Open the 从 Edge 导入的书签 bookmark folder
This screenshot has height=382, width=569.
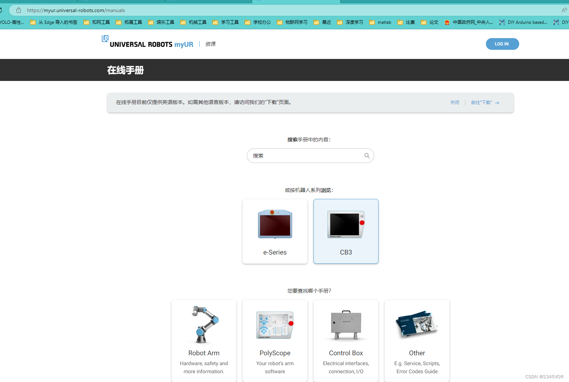pyautogui.click(x=54, y=22)
